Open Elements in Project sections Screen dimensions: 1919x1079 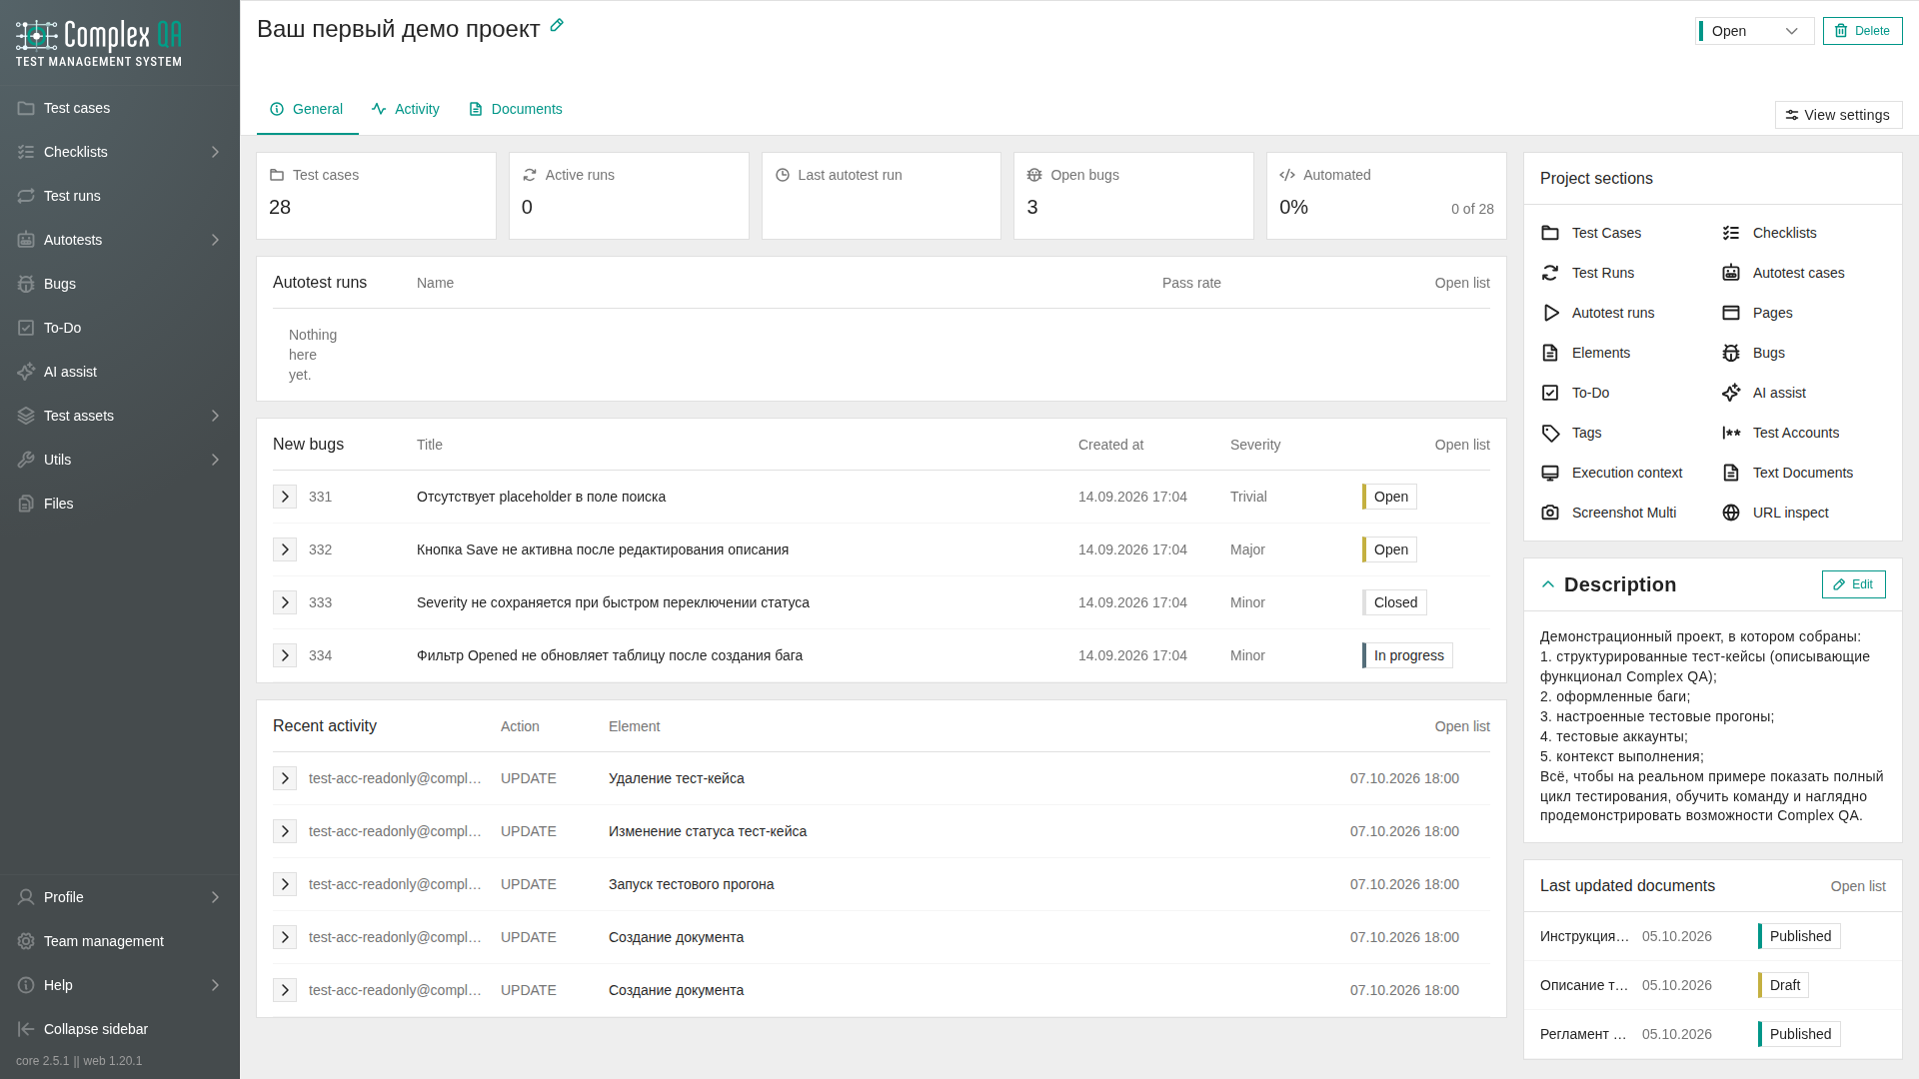click(x=1586, y=353)
